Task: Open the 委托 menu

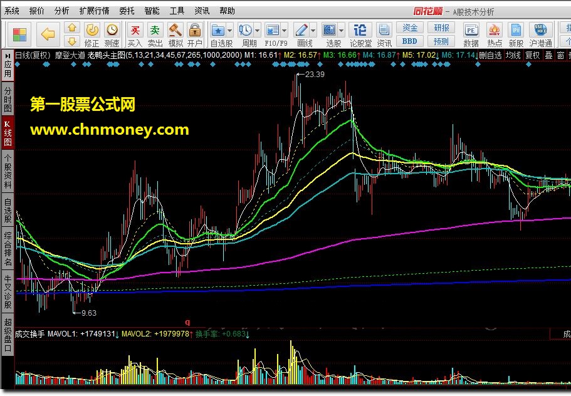Action: 127,11
